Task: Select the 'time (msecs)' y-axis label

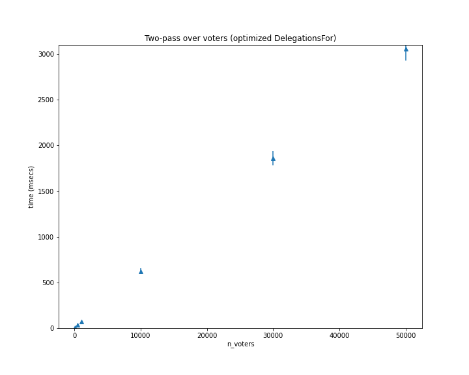Action: pyautogui.click(x=31, y=187)
